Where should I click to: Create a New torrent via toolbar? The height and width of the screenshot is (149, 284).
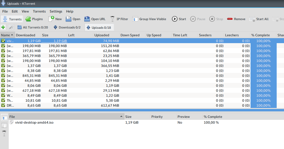55,19
